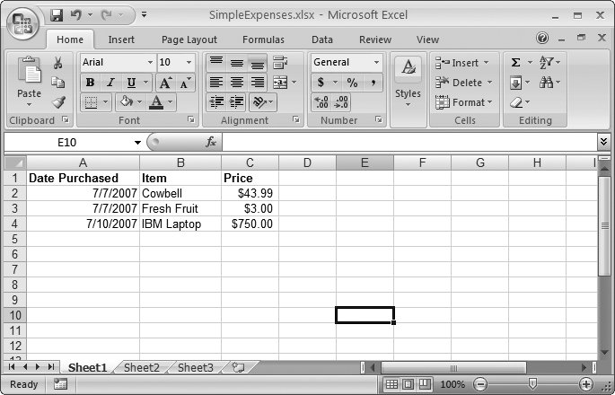Open the Styles gallery dropdown
The width and height of the screenshot is (615, 395).
tap(408, 105)
